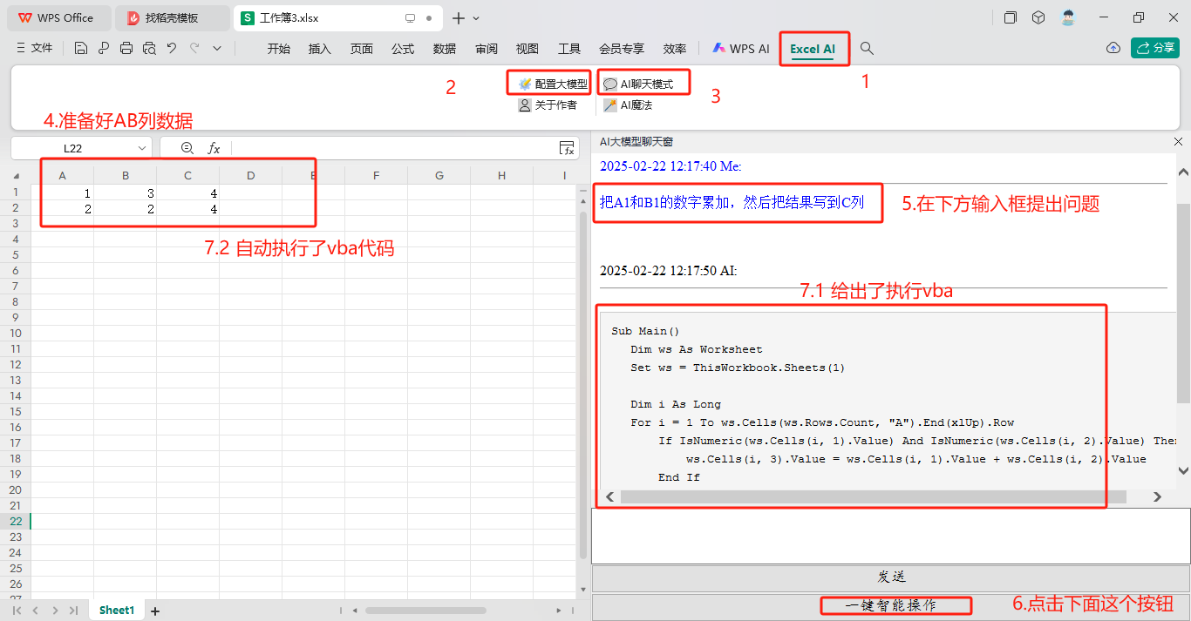This screenshot has height=621, width=1191.
Task: Expand the new-tab dropdown arrow
Action: 476,18
